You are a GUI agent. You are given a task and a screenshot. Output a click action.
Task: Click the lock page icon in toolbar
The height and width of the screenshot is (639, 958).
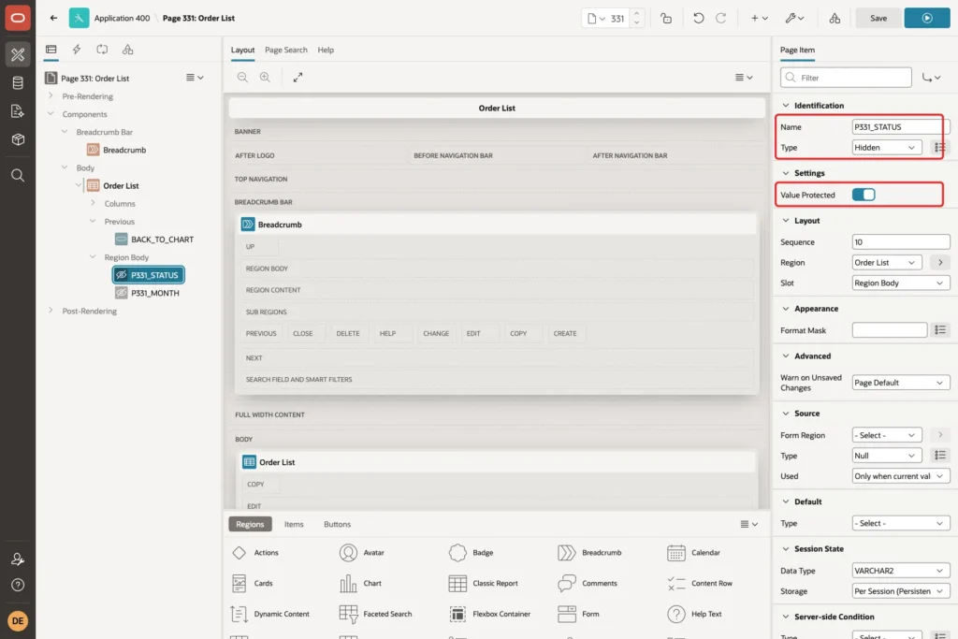coord(666,18)
